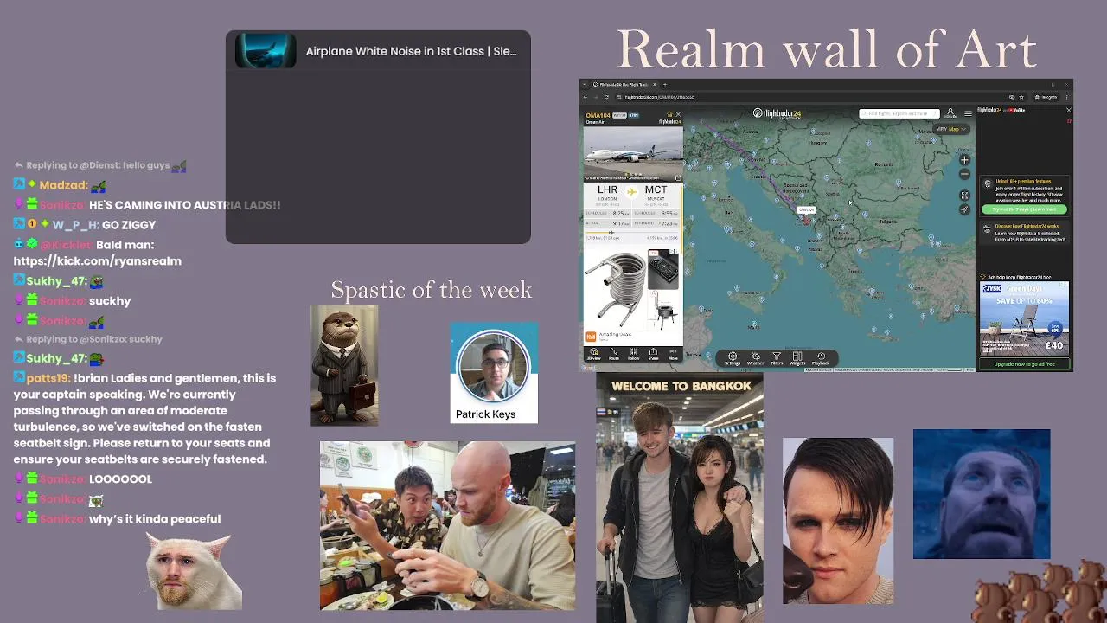
Task: Expand the VIEW Map dropdown
Action: click(x=952, y=129)
